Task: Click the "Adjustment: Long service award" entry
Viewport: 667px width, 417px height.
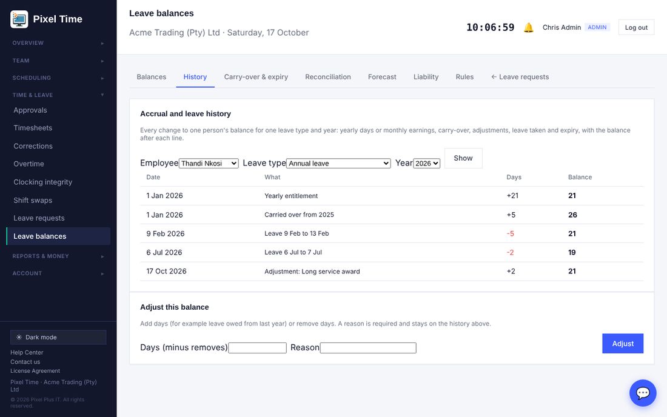Action: coord(312,272)
